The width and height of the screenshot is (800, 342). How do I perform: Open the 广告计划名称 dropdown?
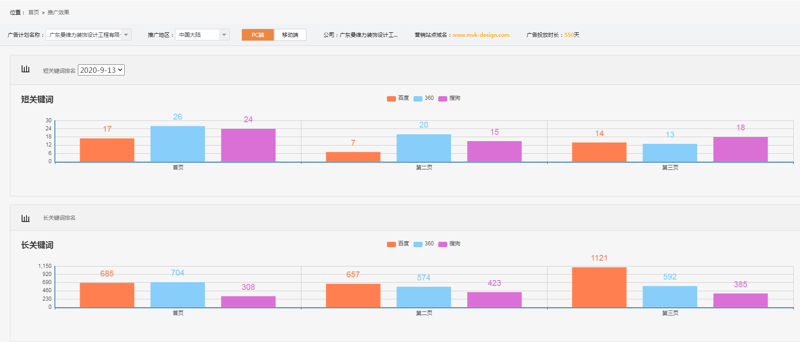pos(88,35)
